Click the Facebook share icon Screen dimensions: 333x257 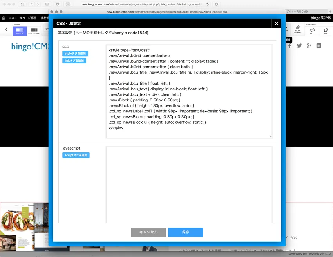[290, 46]
